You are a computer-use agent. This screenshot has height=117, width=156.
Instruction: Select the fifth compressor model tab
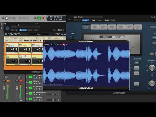pyautogui.click(x=121, y=27)
